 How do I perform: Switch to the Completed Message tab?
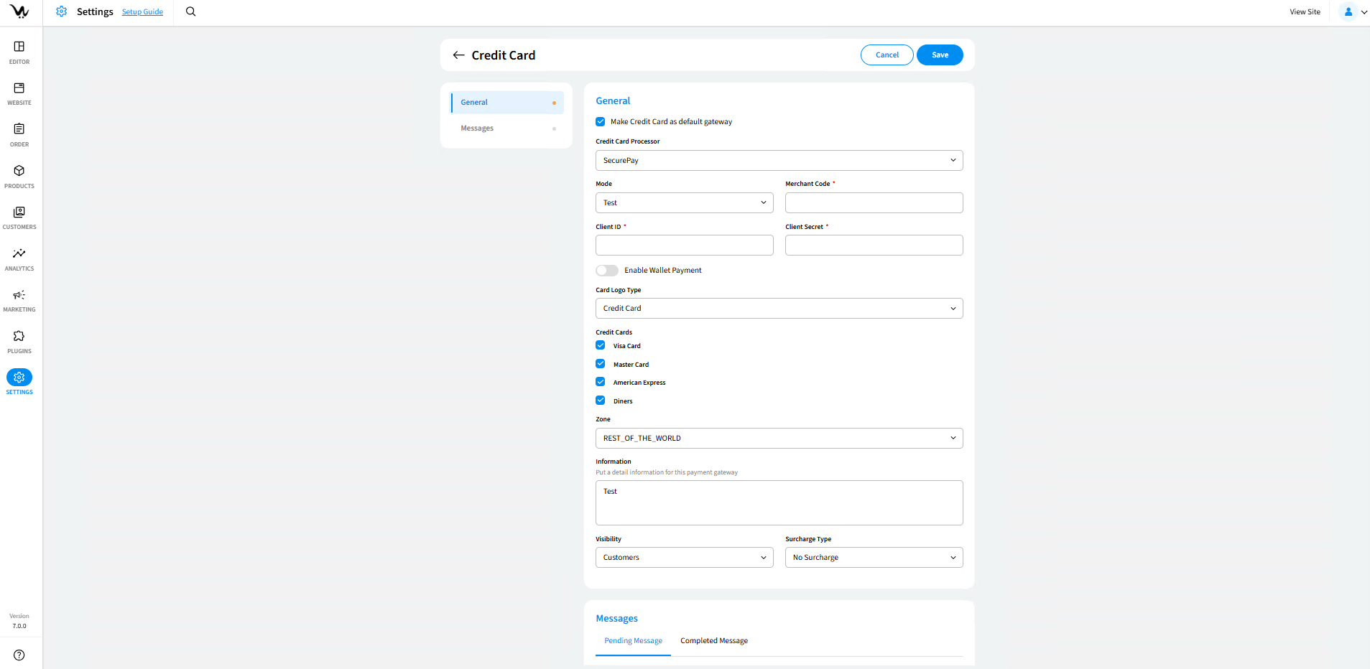click(714, 641)
